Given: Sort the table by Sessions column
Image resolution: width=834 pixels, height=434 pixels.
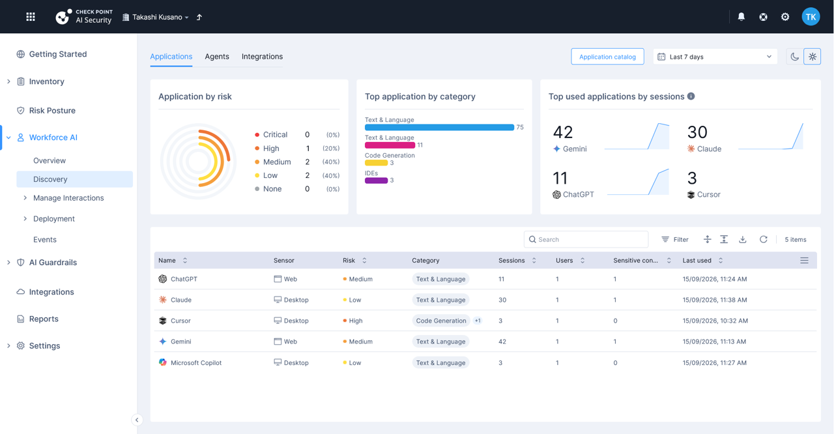Looking at the screenshot, I should coord(534,261).
